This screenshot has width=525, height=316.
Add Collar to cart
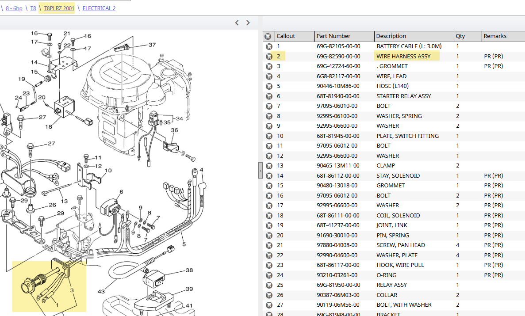(x=269, y=295)
